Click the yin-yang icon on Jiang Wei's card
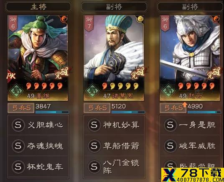The width and height of the screenshot is (224, 182). click(64, 19)
